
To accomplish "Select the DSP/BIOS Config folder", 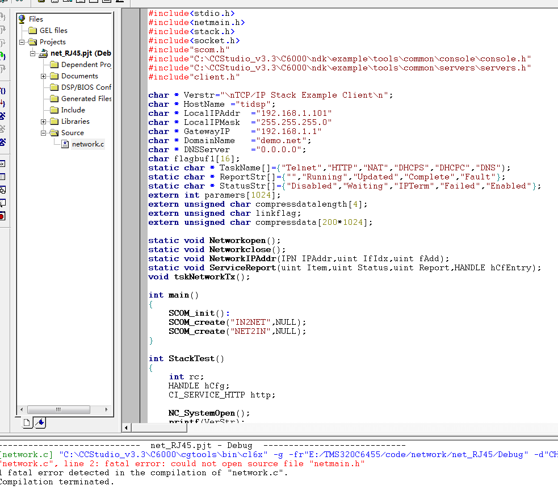I will 86,87.
